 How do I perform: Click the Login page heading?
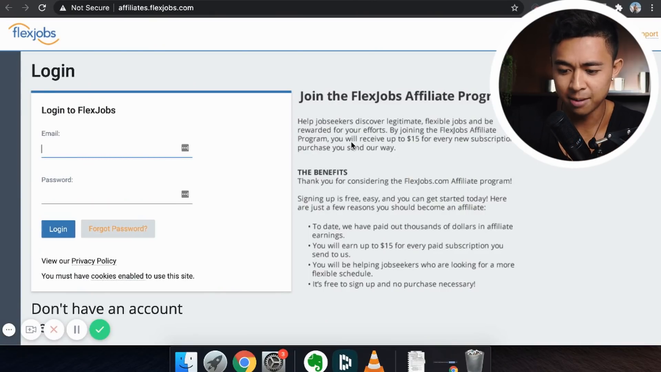tap(53, 71)
